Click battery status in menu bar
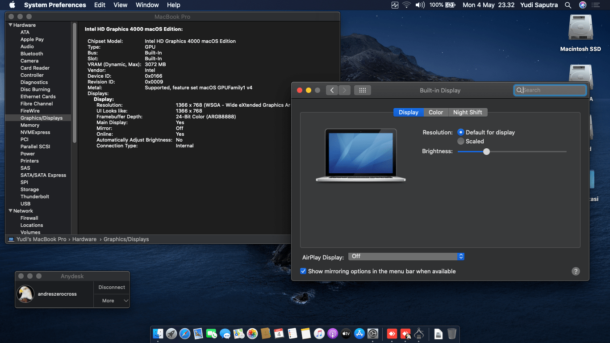 [x=442, y=5]
